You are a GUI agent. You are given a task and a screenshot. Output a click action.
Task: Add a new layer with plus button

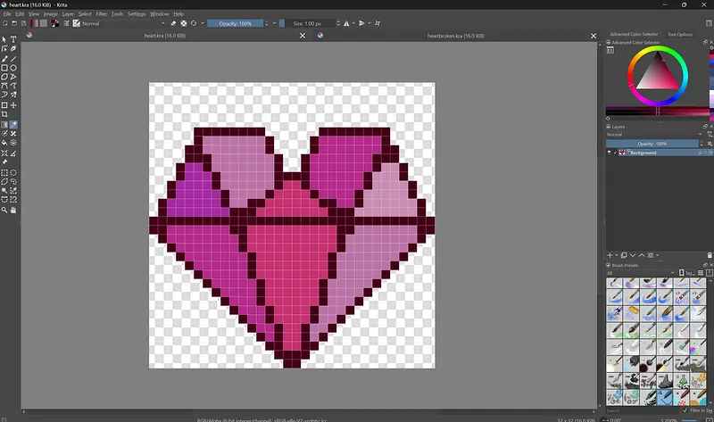[610, 255]
